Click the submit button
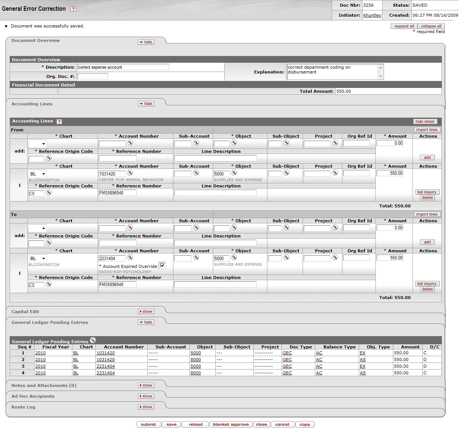 pos(148,424)
